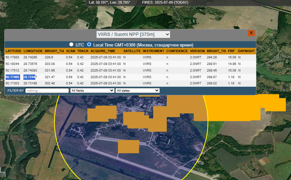Sort by the LONGITUDE column header

point(33,51)
